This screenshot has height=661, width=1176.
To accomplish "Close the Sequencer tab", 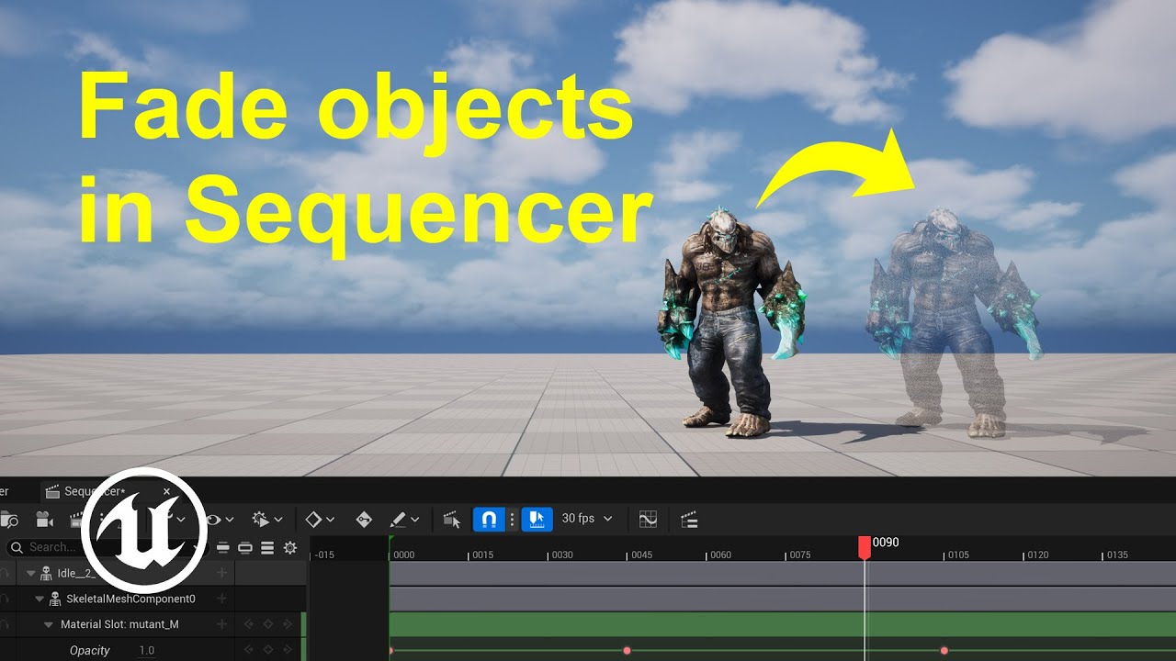I will coord(167,491).
